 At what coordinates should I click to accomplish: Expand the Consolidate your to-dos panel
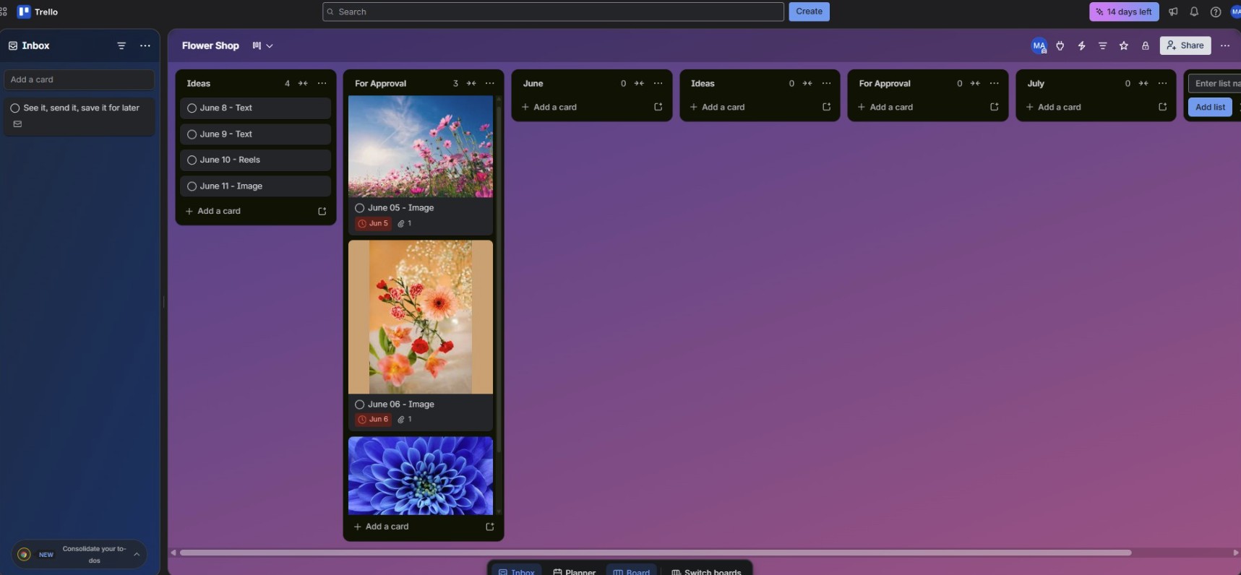tap(137, 554)
